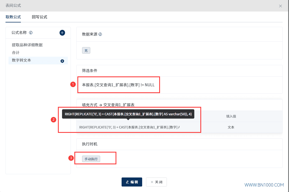Click the 关闭 button
Viewport: 289px width, 192px height.
click(x=156, y=182)
